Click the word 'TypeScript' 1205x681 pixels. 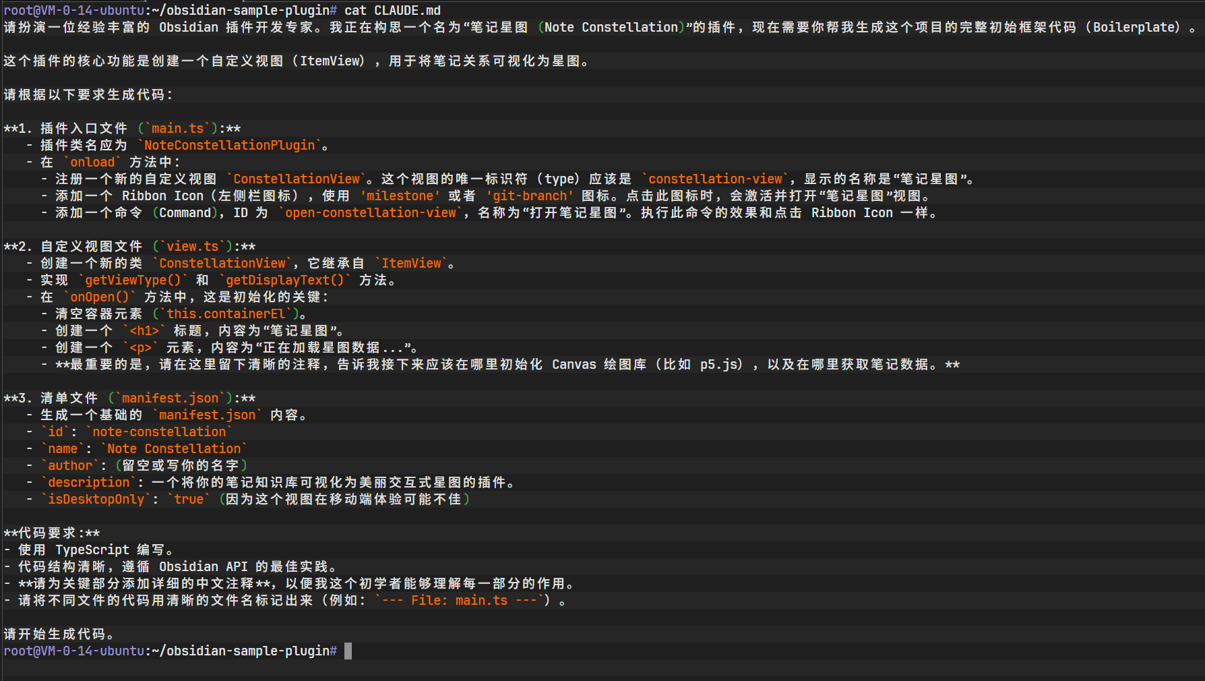tap(92, 550)
